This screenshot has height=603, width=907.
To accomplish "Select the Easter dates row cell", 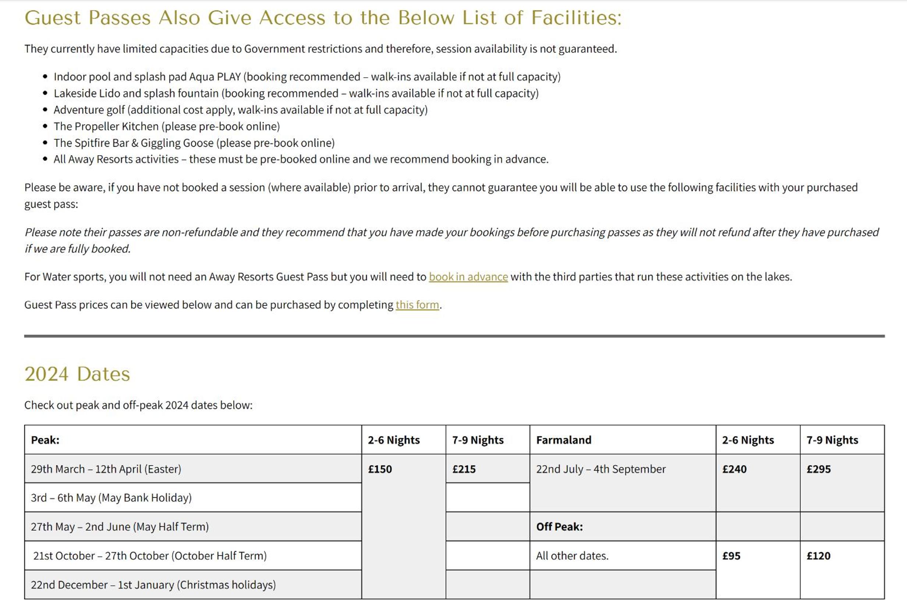I will [193, 469].
